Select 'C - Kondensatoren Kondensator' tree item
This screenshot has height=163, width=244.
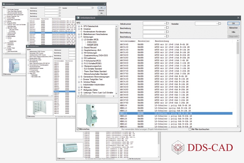(93, 32)
